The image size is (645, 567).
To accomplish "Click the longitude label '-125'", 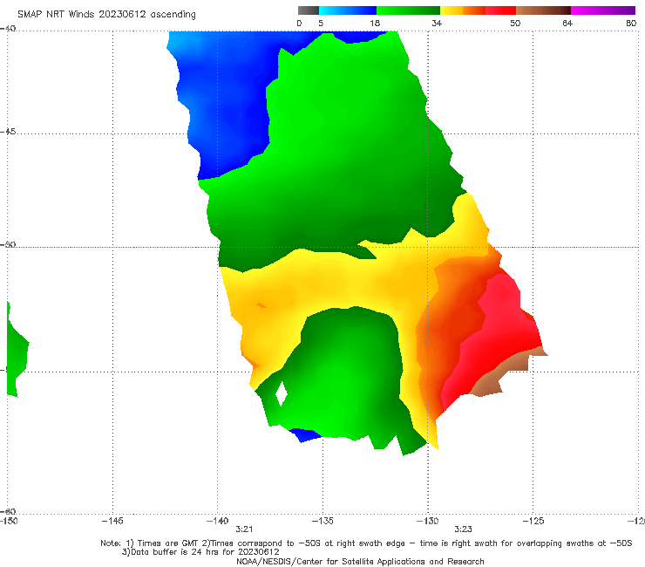I will [x=533, y=521].
